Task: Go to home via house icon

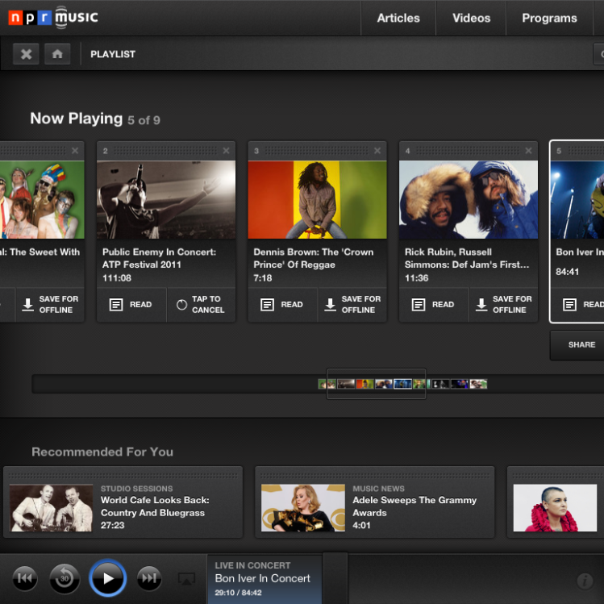Action: click(x=57, y=54)
